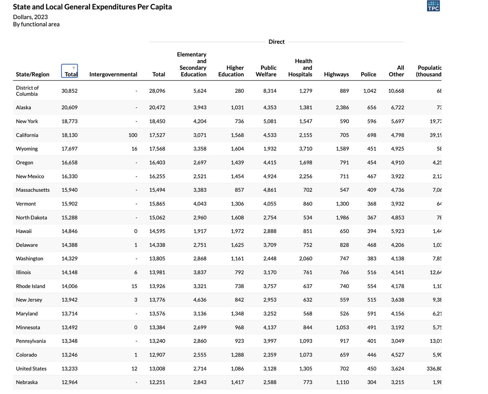The height and width of the screenshot is (394, 488).
Task: Select the Rhode Island row label
Action: tap(30, 286)
